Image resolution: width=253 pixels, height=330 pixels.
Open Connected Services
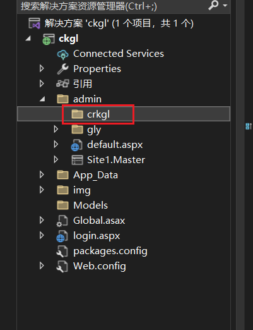(119, 54)
